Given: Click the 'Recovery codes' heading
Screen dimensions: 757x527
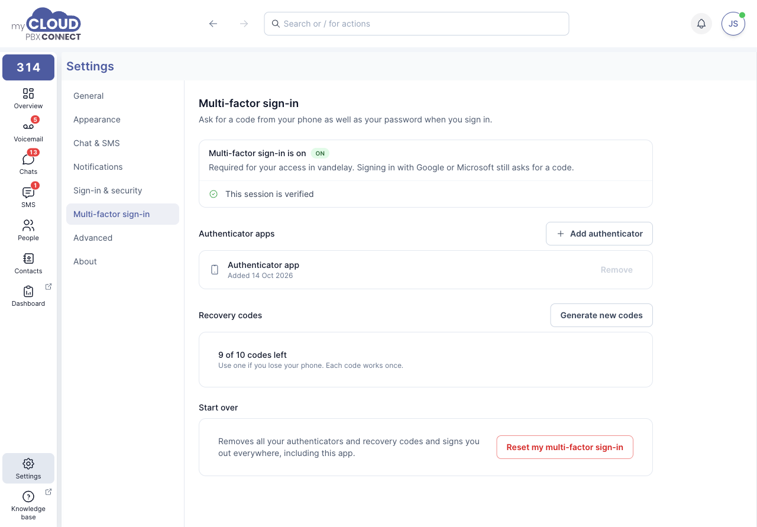Looking at the screenshot, I should click(x=231, y=315).
